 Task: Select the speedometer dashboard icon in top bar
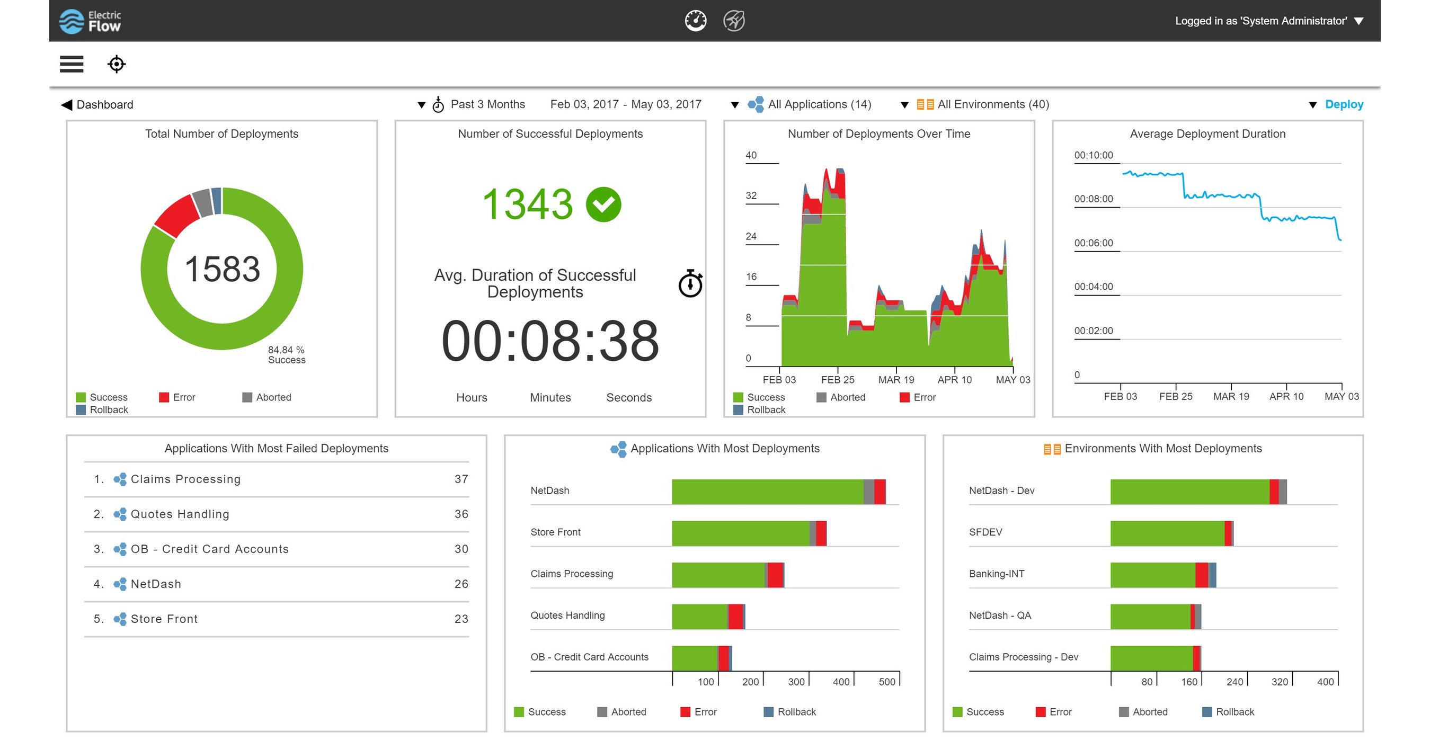point(696,20)
